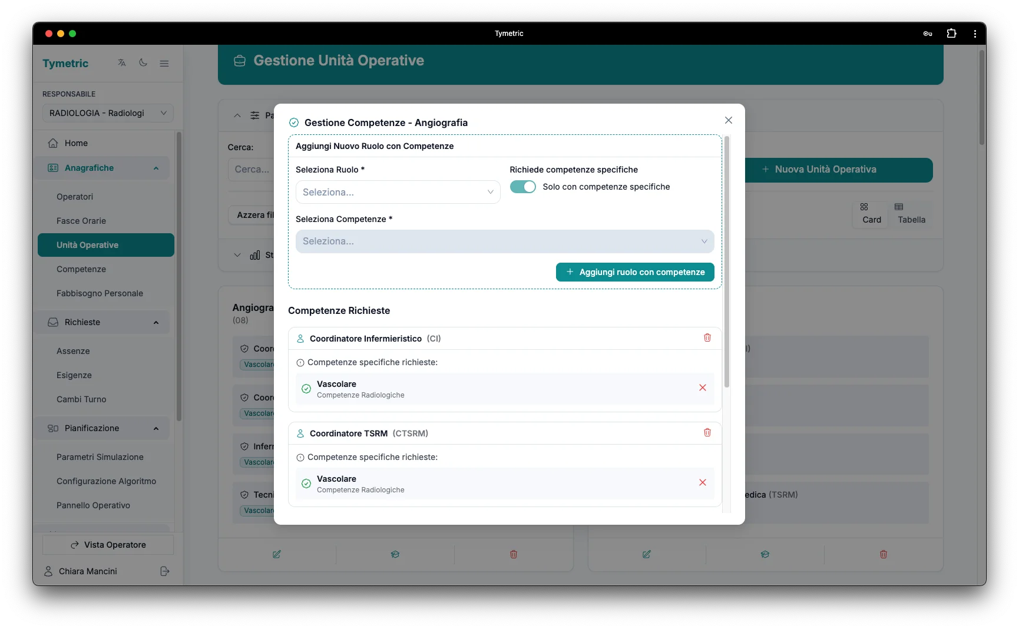Image resolution: width=1019 pixels, height=629 pixels.
Task: Click the Home icon in the sidebar
Action: [75, 143]
